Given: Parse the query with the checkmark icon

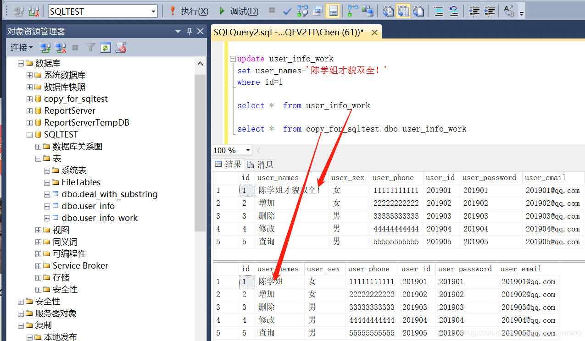Looking at the screenshot, I should [x=287, y=11].
